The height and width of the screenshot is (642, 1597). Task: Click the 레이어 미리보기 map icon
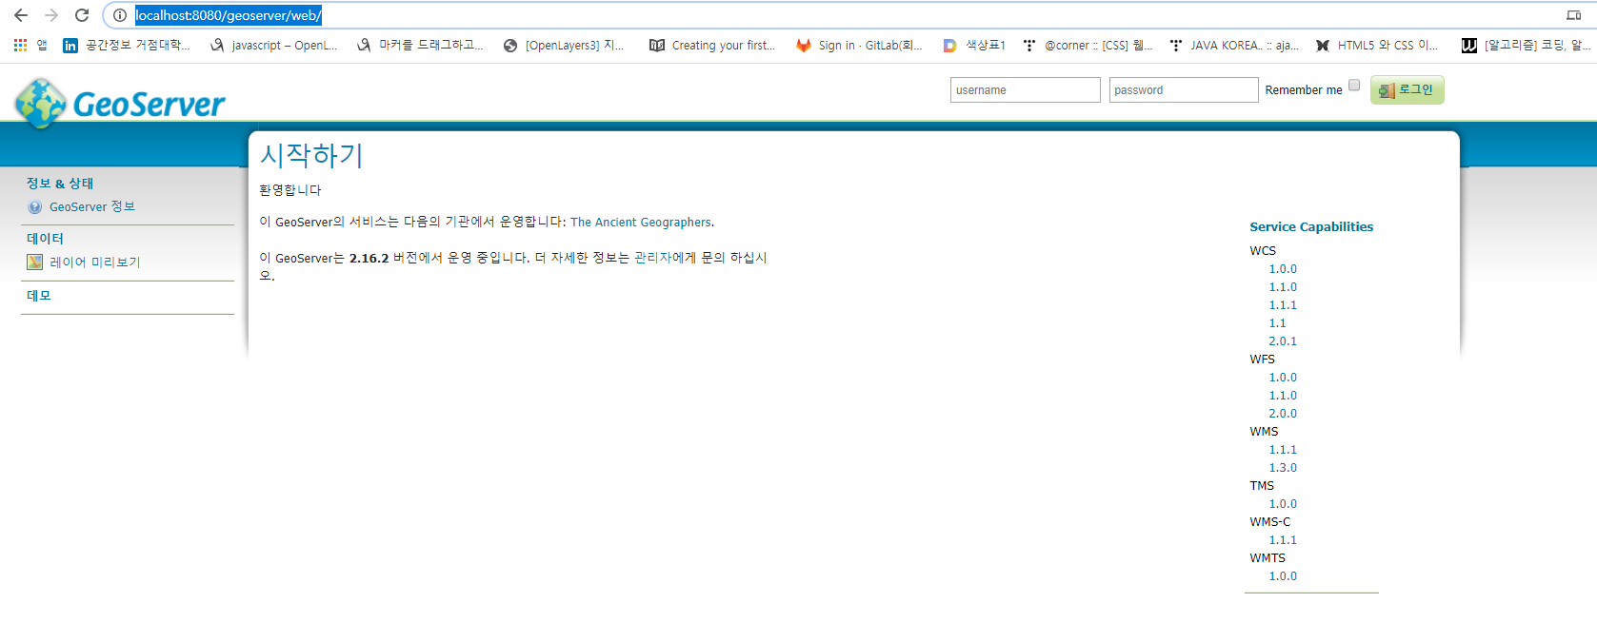35,263
